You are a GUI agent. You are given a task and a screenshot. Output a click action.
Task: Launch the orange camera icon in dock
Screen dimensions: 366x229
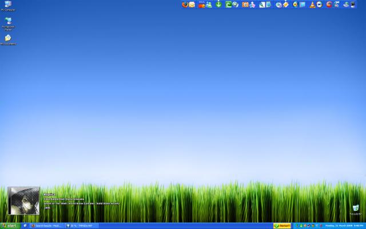(245, 5)
